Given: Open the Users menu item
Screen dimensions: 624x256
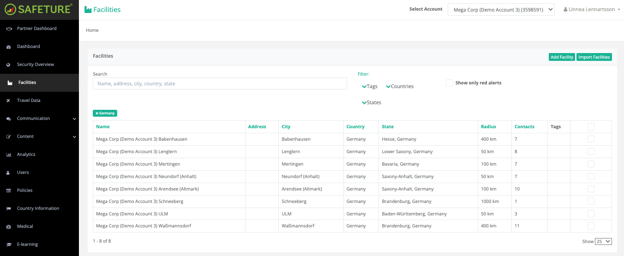Looking at the screenshot, I should coord(23,173).
